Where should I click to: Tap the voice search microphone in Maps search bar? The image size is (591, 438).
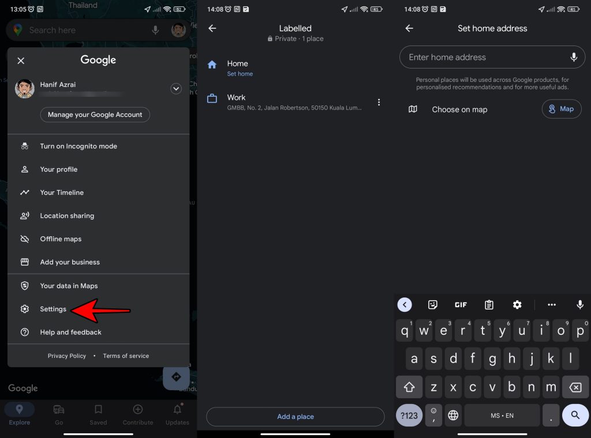(x=155, y=30)
